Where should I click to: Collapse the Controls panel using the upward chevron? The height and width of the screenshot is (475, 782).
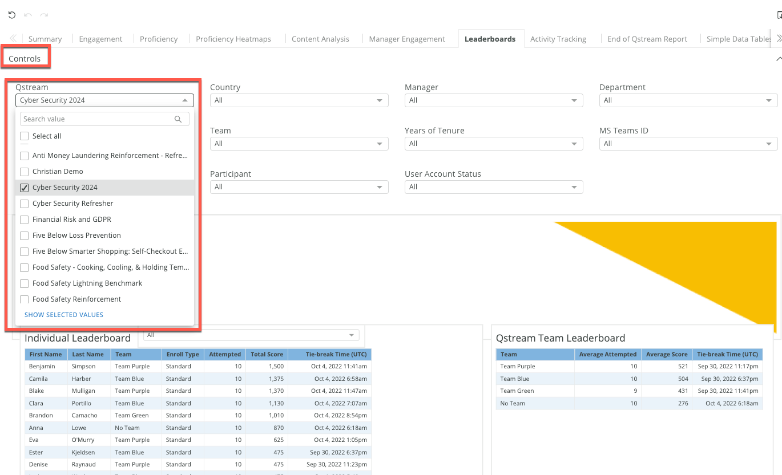pyautogui.click(x=779, y=58)
